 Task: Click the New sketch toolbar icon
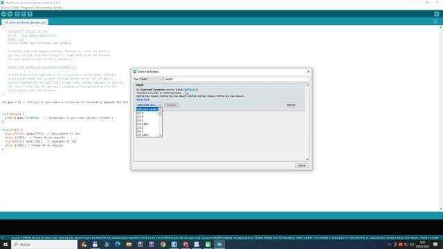coord(17,14)
